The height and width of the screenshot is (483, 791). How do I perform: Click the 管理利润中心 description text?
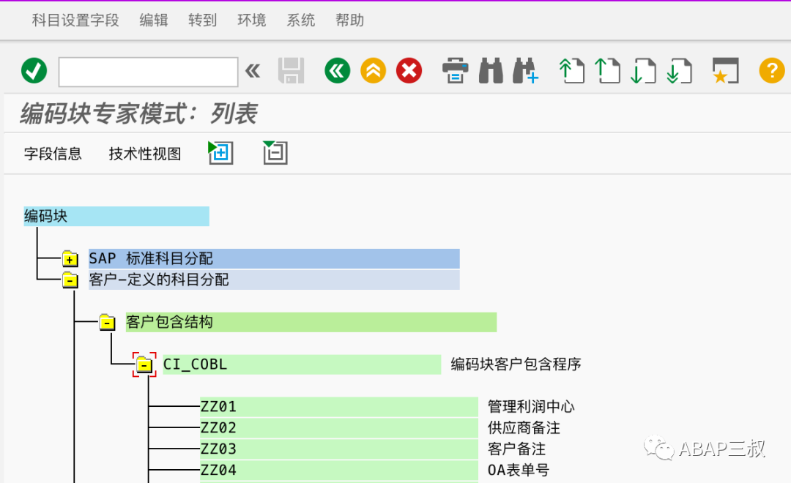click(531, 406)
